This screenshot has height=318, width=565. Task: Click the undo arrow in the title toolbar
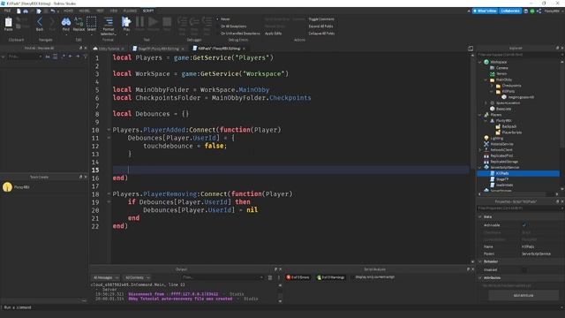click(53, 11)
